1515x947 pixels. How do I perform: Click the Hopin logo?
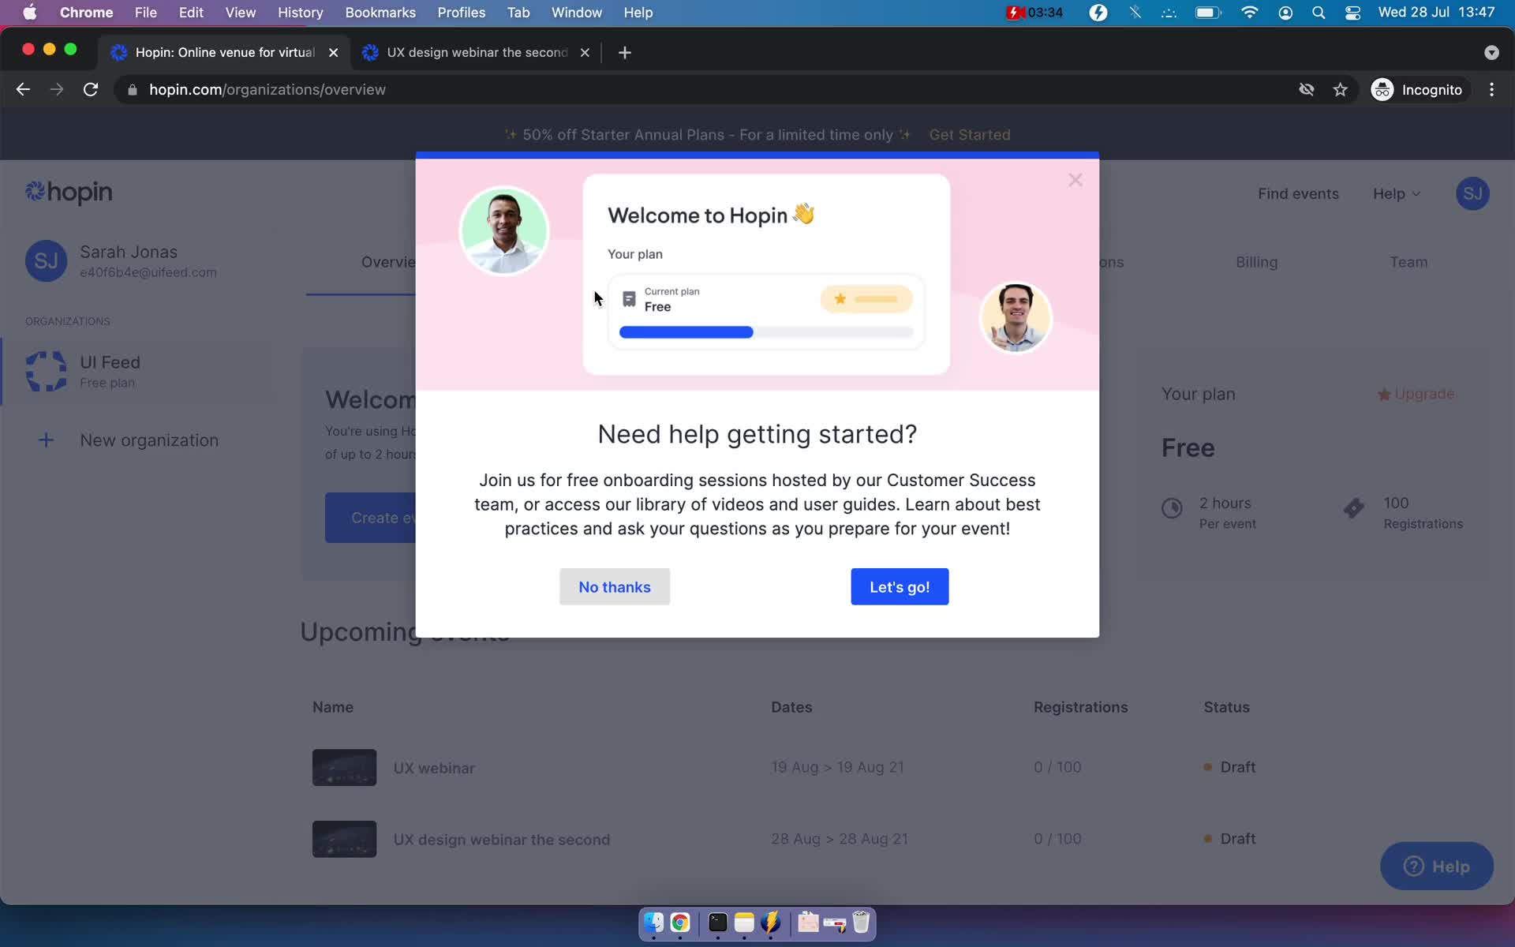(69, 192)
